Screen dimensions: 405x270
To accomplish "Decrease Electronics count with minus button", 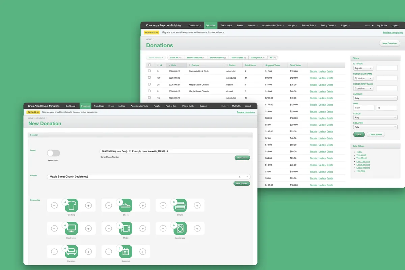I will 54,228.
